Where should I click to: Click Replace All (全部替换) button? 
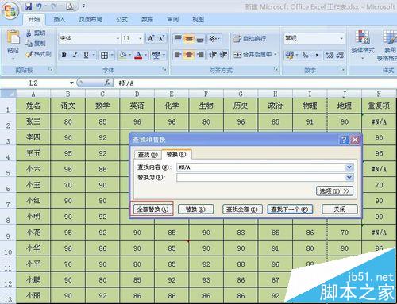[152, 210]
